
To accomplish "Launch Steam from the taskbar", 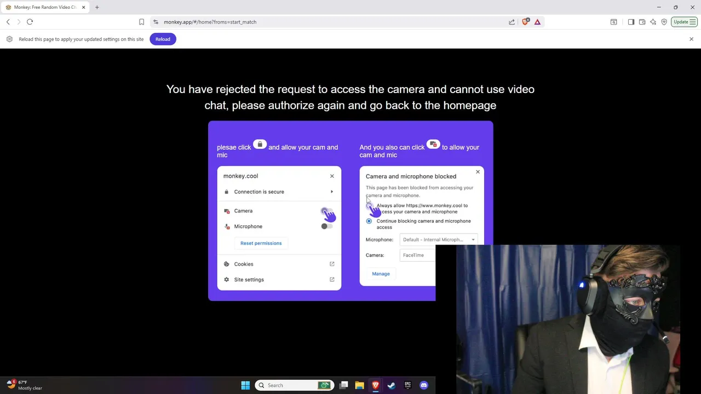I will [392, 385].
